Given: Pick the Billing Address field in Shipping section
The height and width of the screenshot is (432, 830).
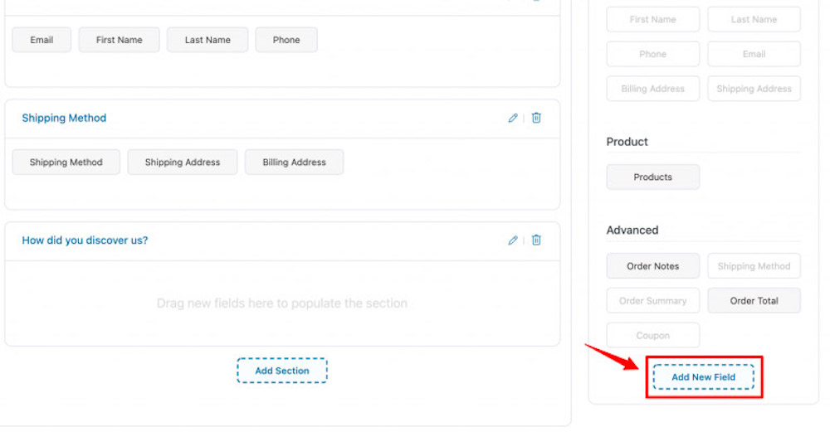Looking at the screenshot, I should [x=295, y=163].
